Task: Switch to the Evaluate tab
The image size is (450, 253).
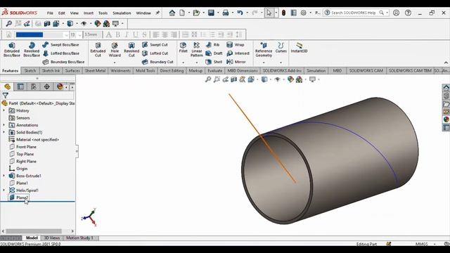Action: coord(215,70)
